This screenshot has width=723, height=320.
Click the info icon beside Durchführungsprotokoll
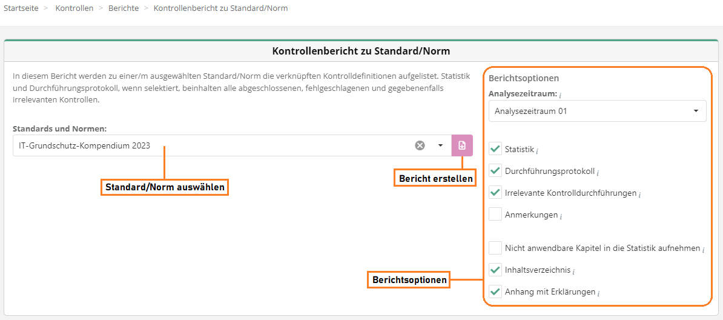(598, 173)
